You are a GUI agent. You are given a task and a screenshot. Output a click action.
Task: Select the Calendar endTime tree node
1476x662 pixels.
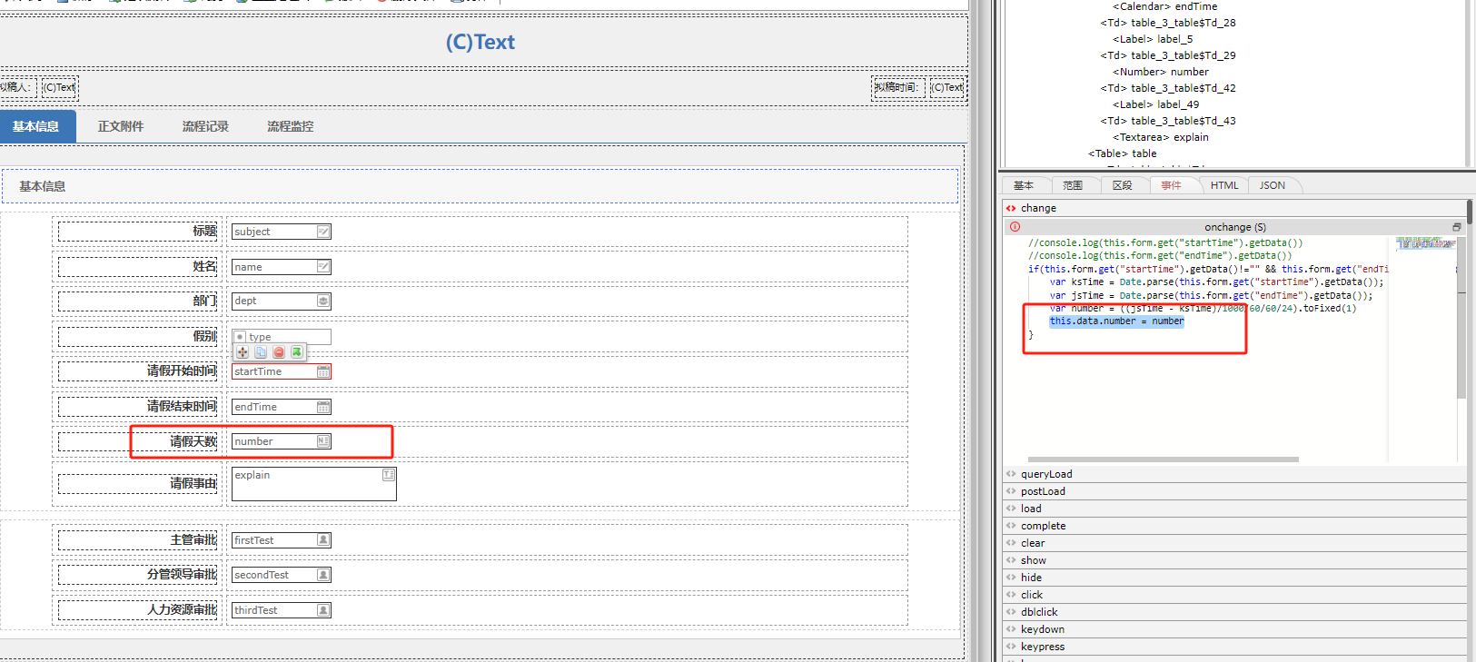click(x=1165, y=6)
